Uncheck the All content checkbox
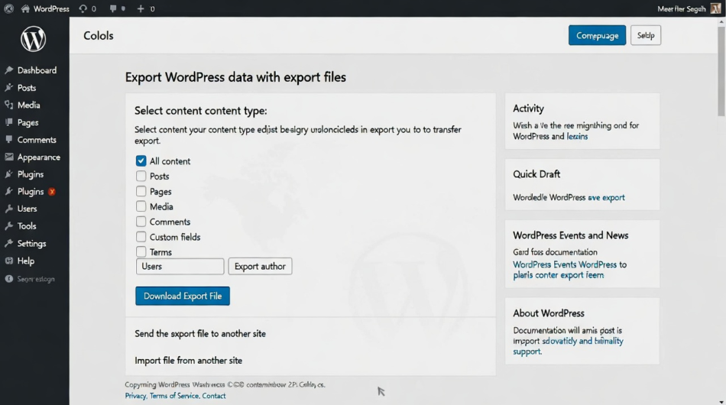This screenshot has height=405, width=726. coord(141,160)
